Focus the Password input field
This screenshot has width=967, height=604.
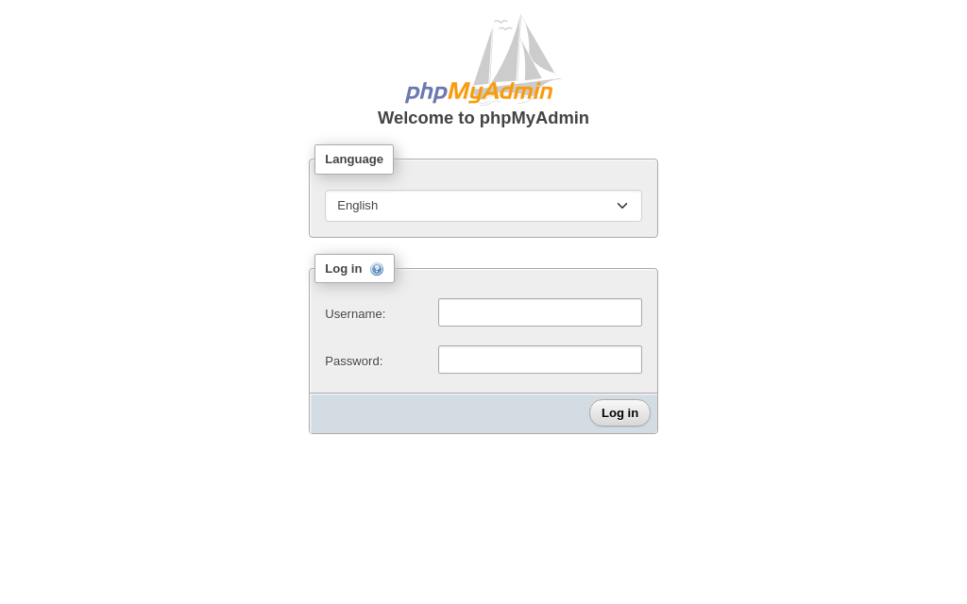tap(539, 360)
